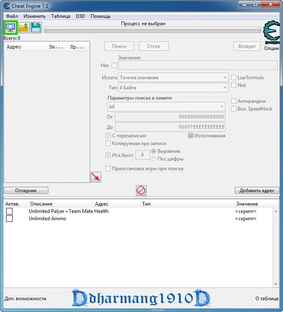This screenshot has width=283, height=312.
Task: Click the Ddharmang1910D table signature image
Action: [141, 298]
